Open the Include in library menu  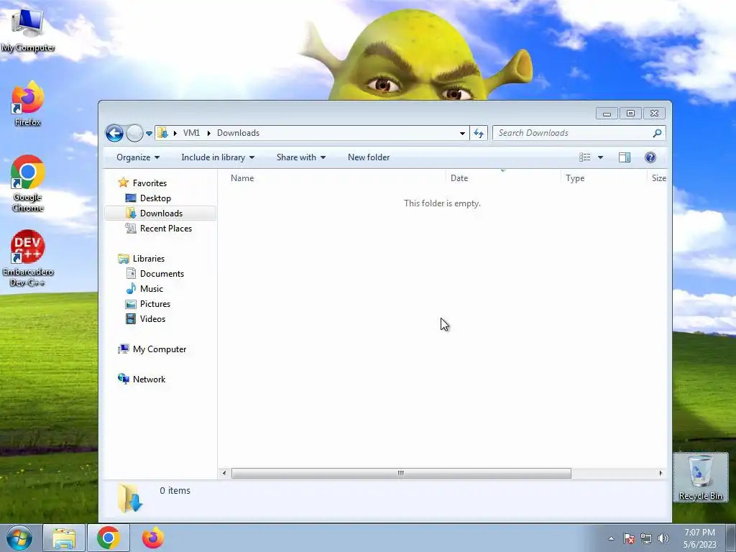click(218, 157)
